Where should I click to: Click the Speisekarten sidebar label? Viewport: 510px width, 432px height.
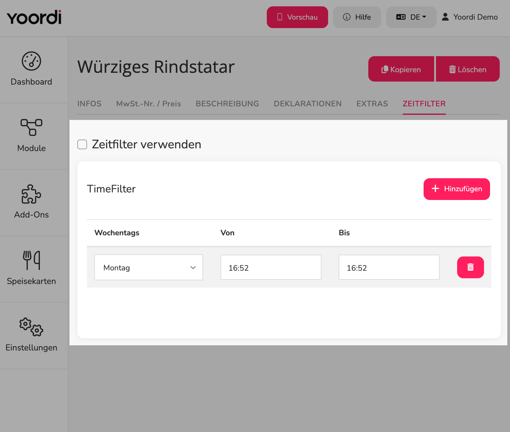(x=31, y=281)
